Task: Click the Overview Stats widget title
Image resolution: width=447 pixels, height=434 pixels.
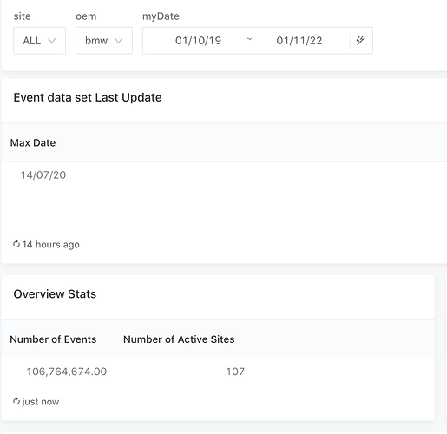Action: (55, 294)
